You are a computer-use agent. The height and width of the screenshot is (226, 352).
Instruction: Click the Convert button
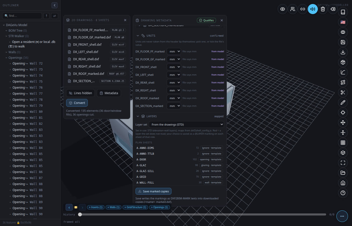(x=77, y=103)
